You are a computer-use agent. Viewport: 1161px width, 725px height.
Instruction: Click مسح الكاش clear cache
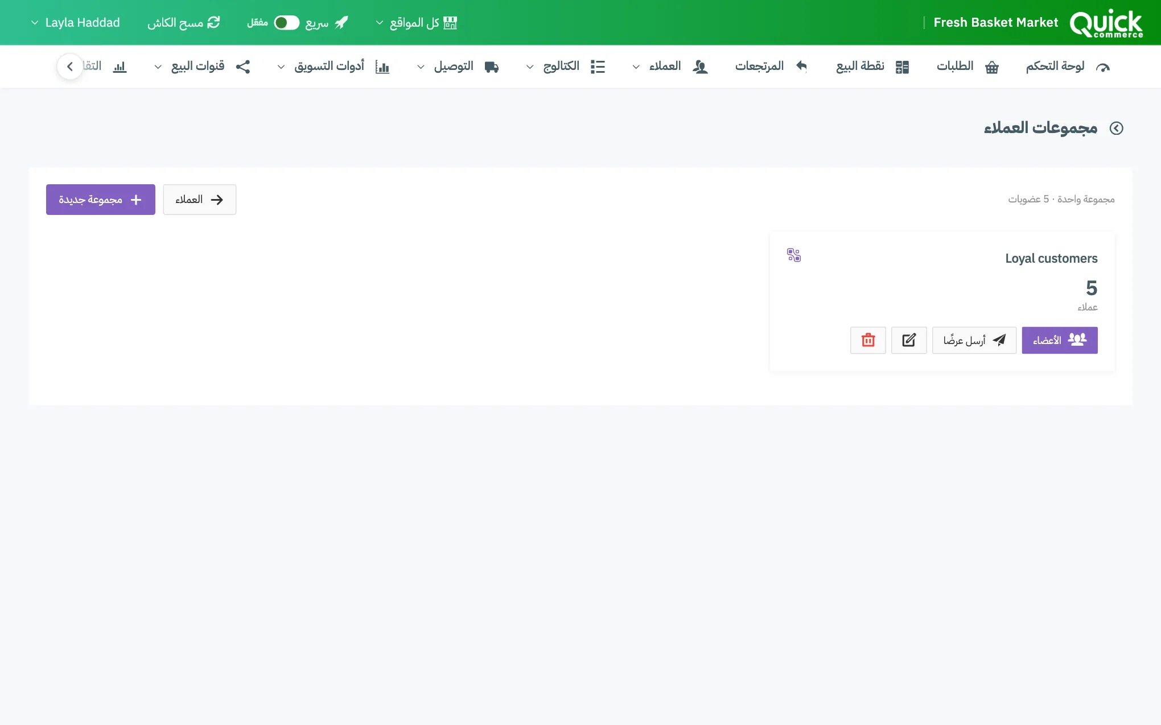183,23
